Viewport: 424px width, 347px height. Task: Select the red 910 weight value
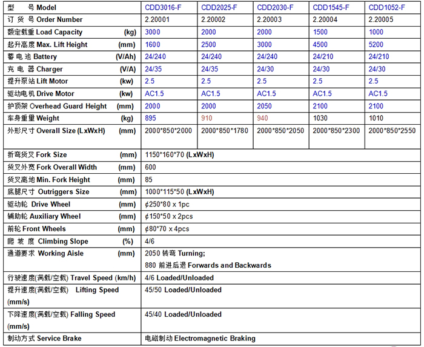(207, 118)
